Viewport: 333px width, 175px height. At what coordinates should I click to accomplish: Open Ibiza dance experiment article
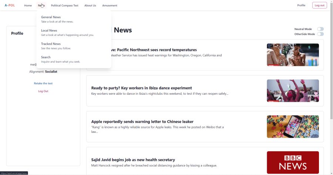(141, 88)
